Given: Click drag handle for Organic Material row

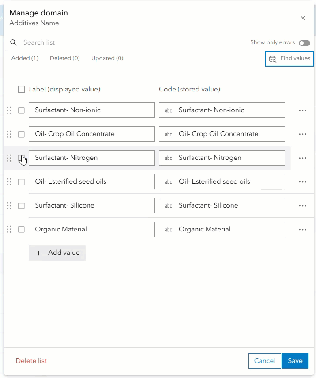Looking at the screenshot, I should tap(9, 230).
